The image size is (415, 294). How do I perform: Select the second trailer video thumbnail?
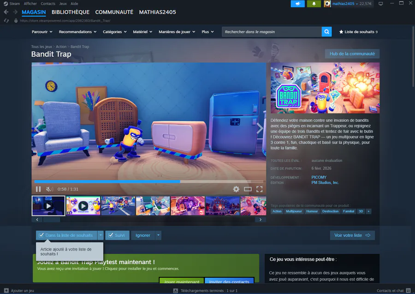[x=83, y=206]
